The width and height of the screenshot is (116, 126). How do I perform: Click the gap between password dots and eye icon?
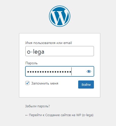click(79, 72)
